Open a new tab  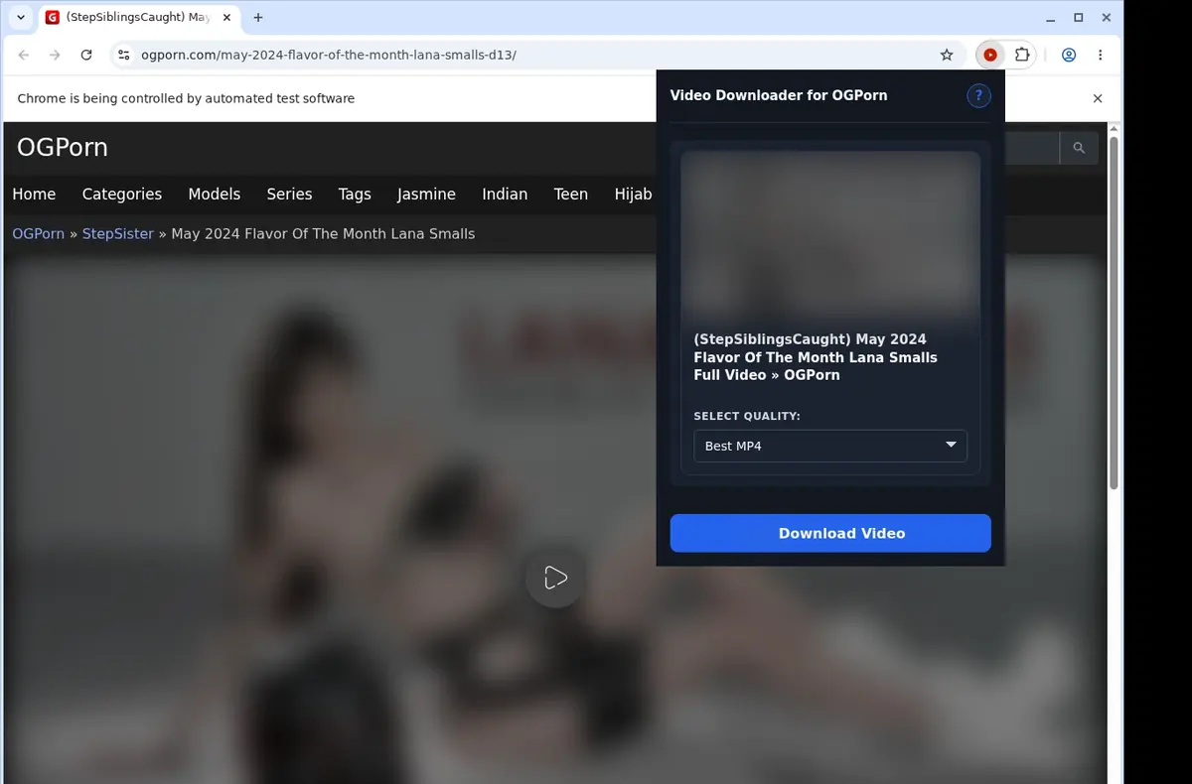pyautogui.click(x=258, y=18)
